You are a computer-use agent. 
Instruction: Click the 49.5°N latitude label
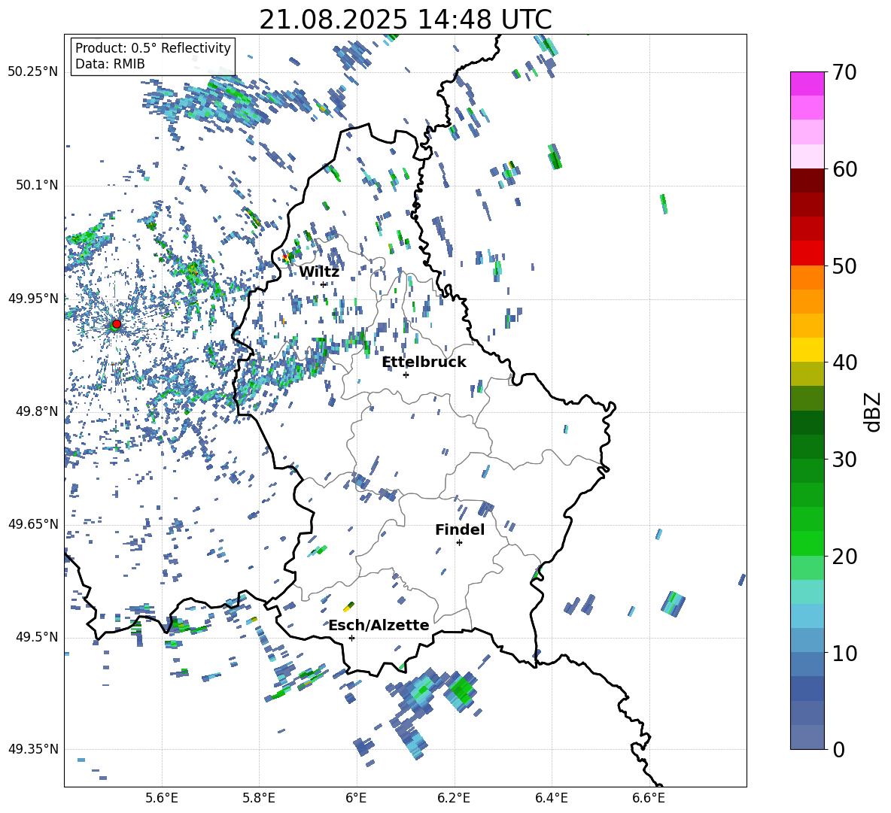(36, 637)
